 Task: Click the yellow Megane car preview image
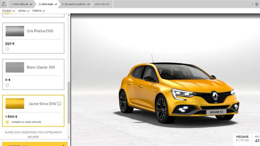[x=178, y=93]
